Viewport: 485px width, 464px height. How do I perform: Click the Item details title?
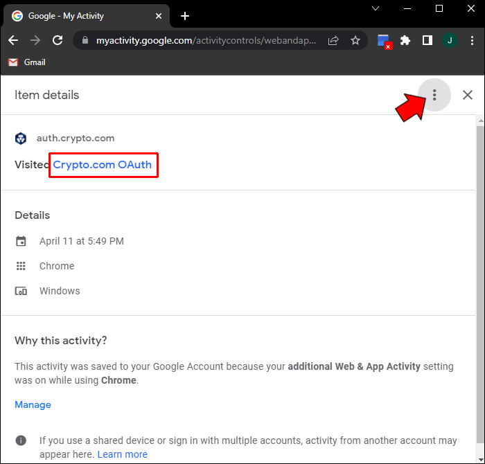tap(46, 95)
